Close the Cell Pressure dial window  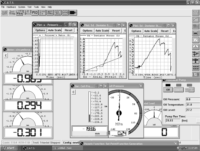click(141, 86)
